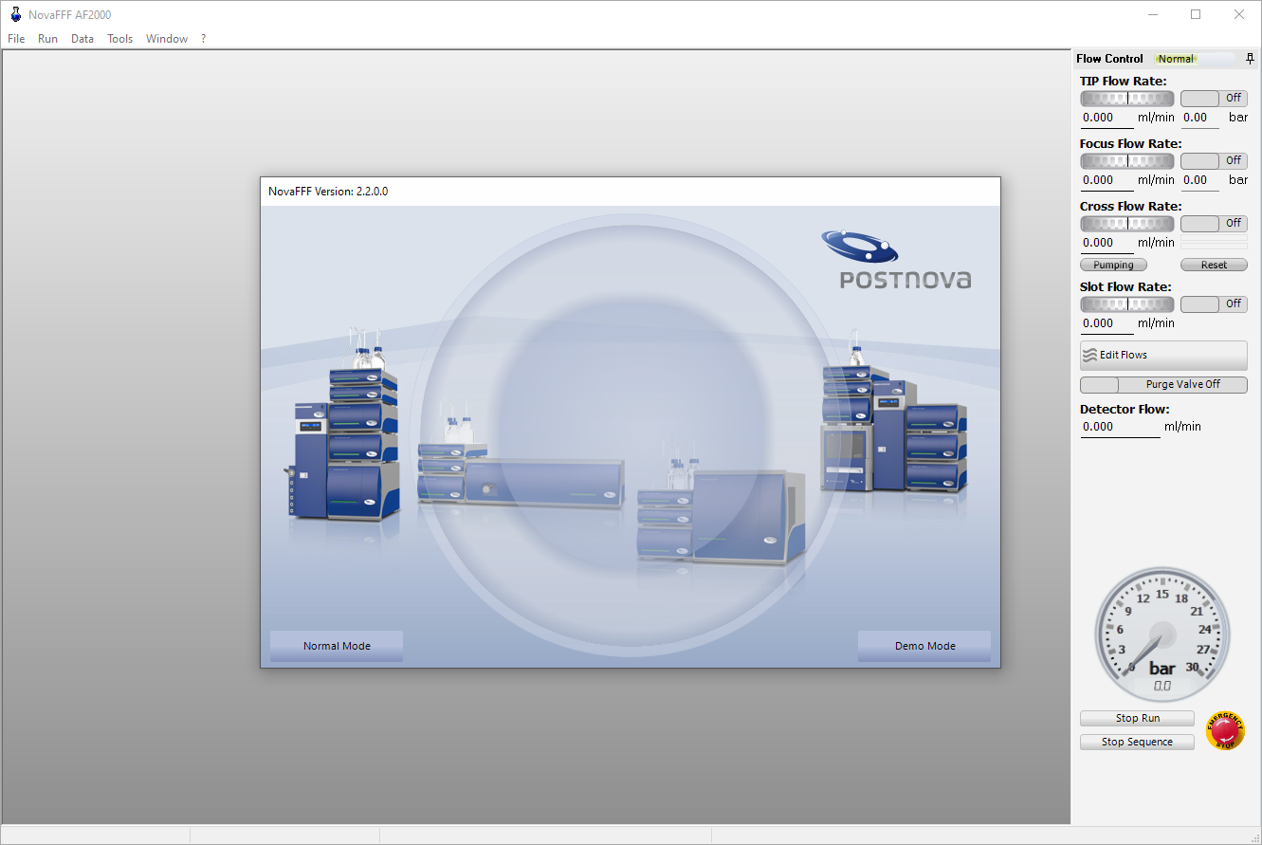The height and width of the screenshot is (845, 1262).
Task: Toggle the Purge Valve Off switch
Action: [1163, 385]
